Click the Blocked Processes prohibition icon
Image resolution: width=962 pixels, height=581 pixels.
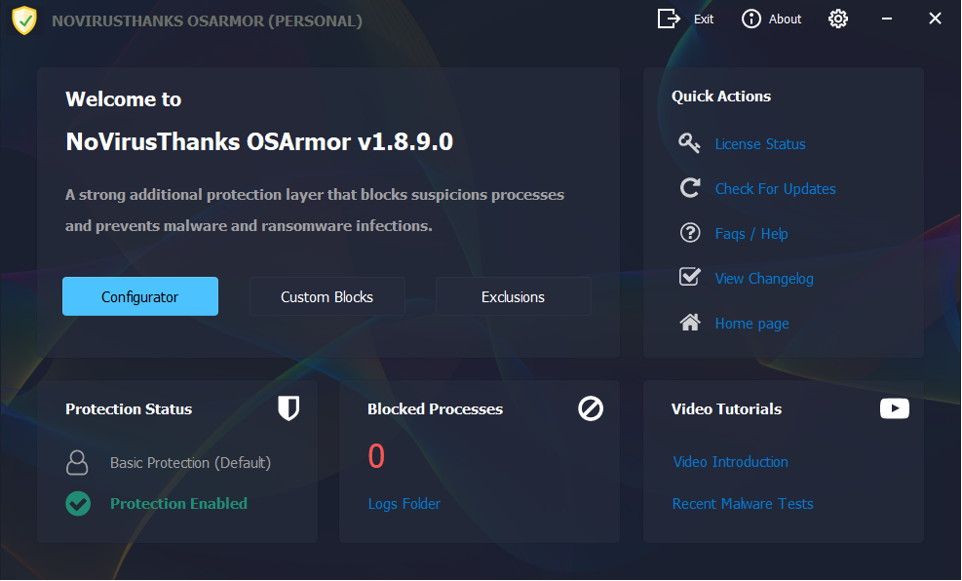tap(591, 408)
